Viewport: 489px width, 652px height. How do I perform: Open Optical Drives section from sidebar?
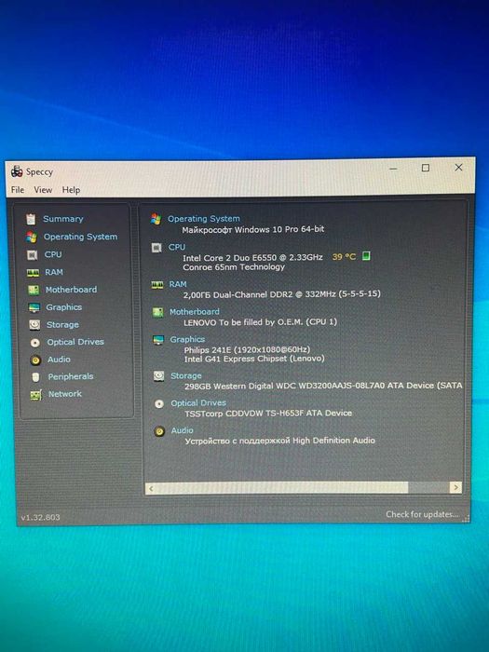point(75,342)
